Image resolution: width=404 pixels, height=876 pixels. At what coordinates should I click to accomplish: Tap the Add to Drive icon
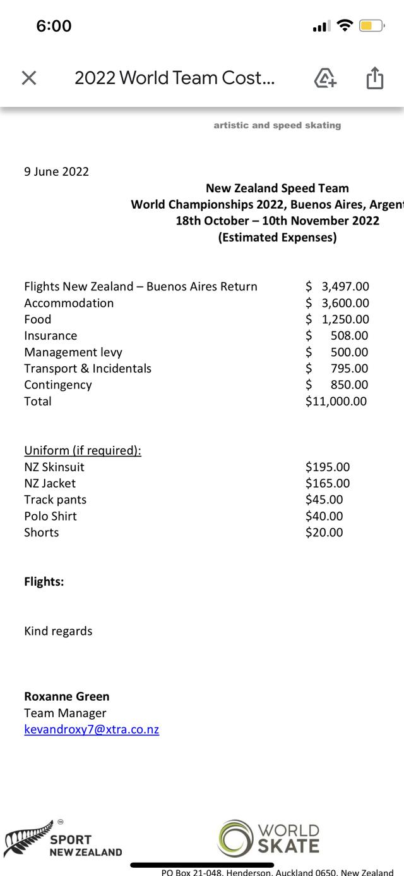point(325,78)
